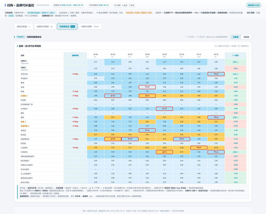This screenshot has width=266, height=214.
Task: Switch to the 日维度变化 tab
Action: pos(67,27)
